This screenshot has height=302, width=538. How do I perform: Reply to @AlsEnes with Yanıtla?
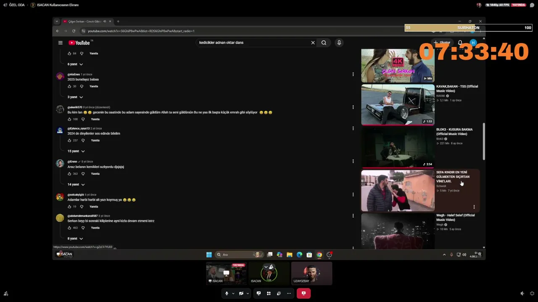coord(94,86)
